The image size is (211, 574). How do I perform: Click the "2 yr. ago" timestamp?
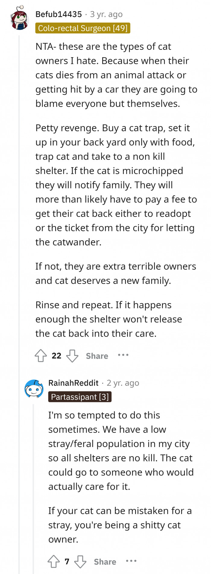click(123, 383)
